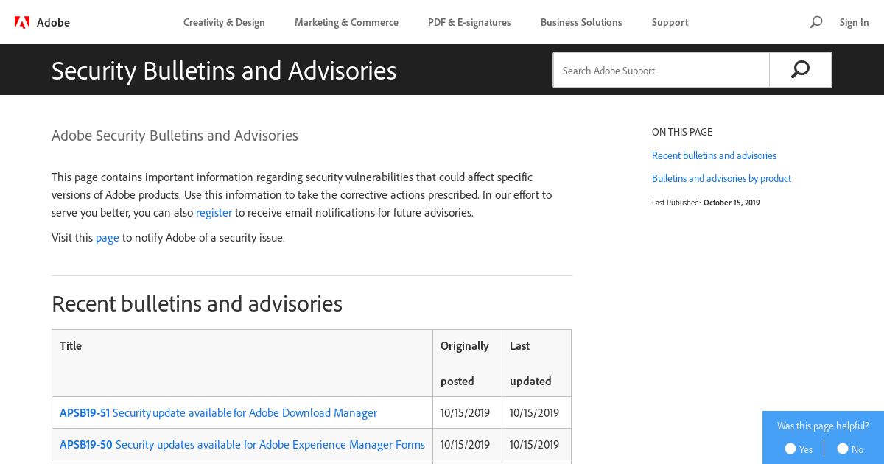Submit Adobe Support search with magnifier button
Image resolution: width=884 pixels, height=464 pixels.
point(800,70)
